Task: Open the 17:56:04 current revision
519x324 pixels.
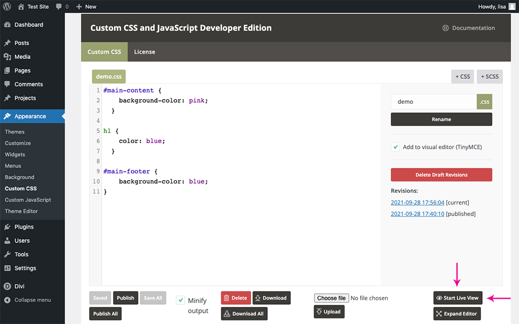Action: coord(417,202)
